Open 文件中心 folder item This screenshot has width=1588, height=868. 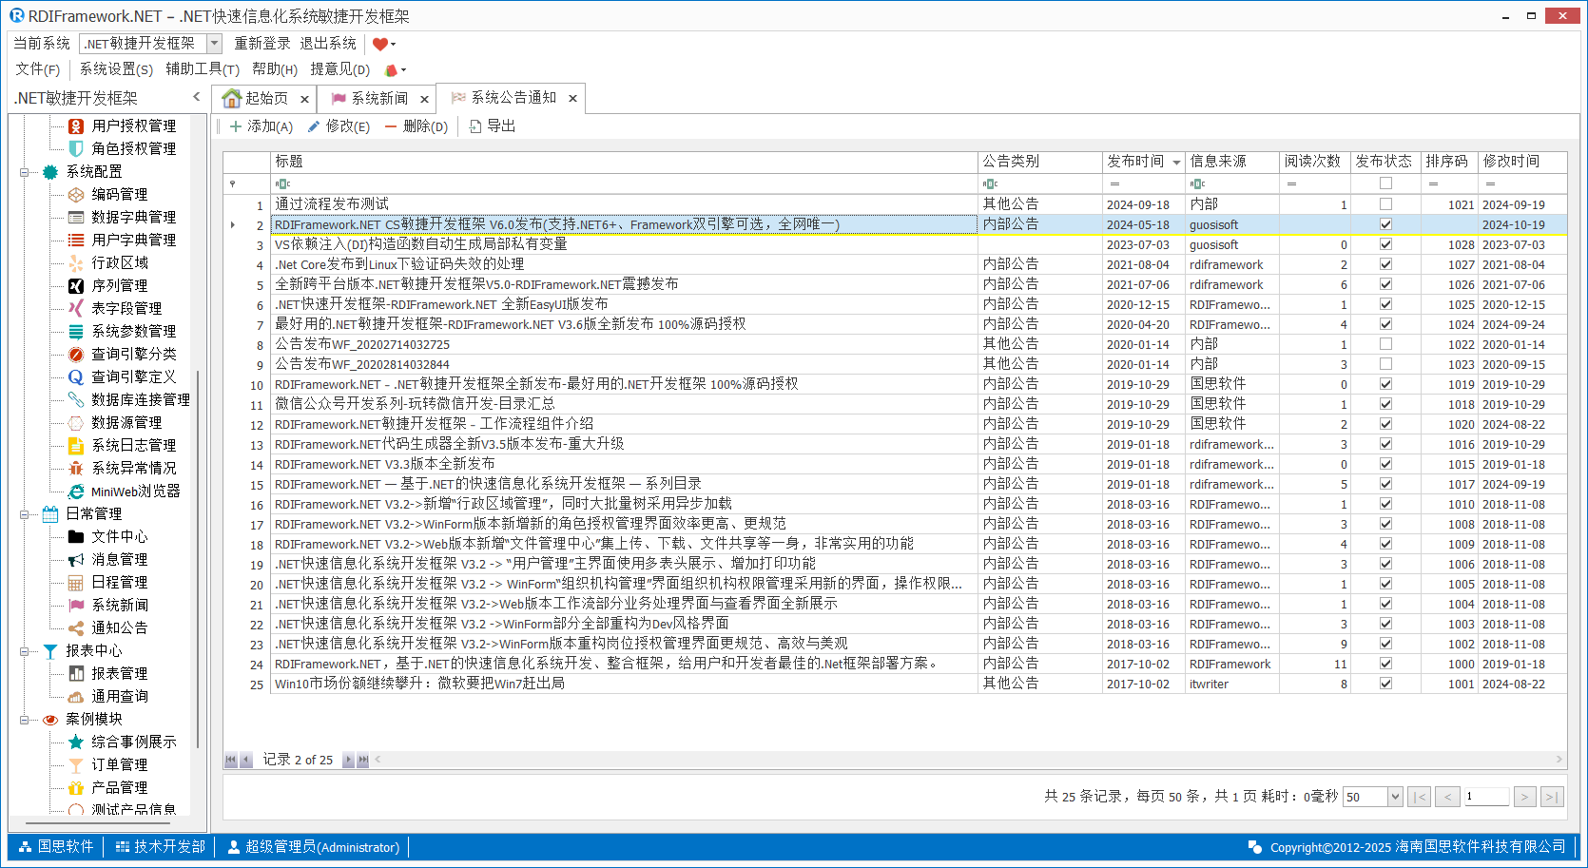119,537
